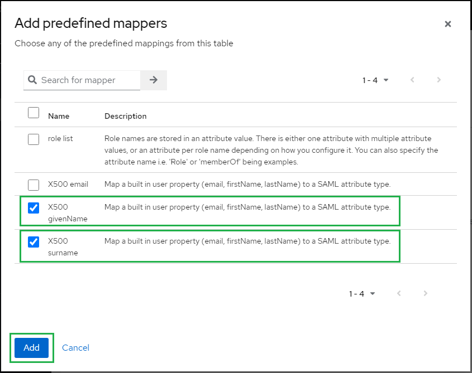Close the Add predefined mappers dialog
Viewport: 472px width, 373px height.
pyautogui.click(x=447, y=24)
